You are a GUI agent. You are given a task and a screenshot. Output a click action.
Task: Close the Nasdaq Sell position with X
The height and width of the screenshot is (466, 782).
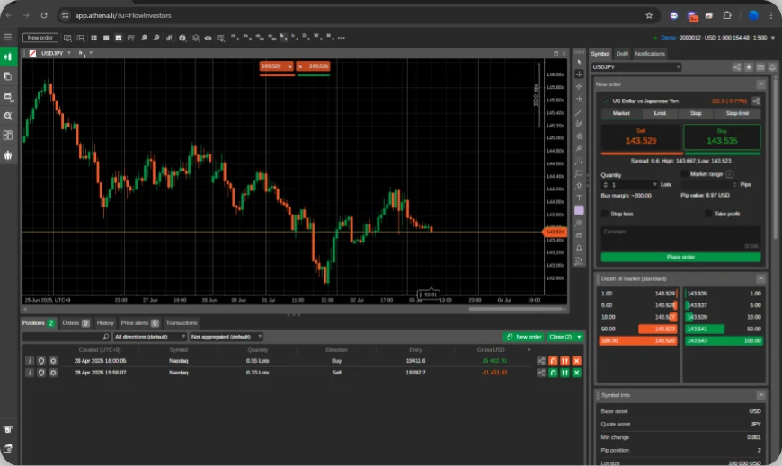coord(577,372)
